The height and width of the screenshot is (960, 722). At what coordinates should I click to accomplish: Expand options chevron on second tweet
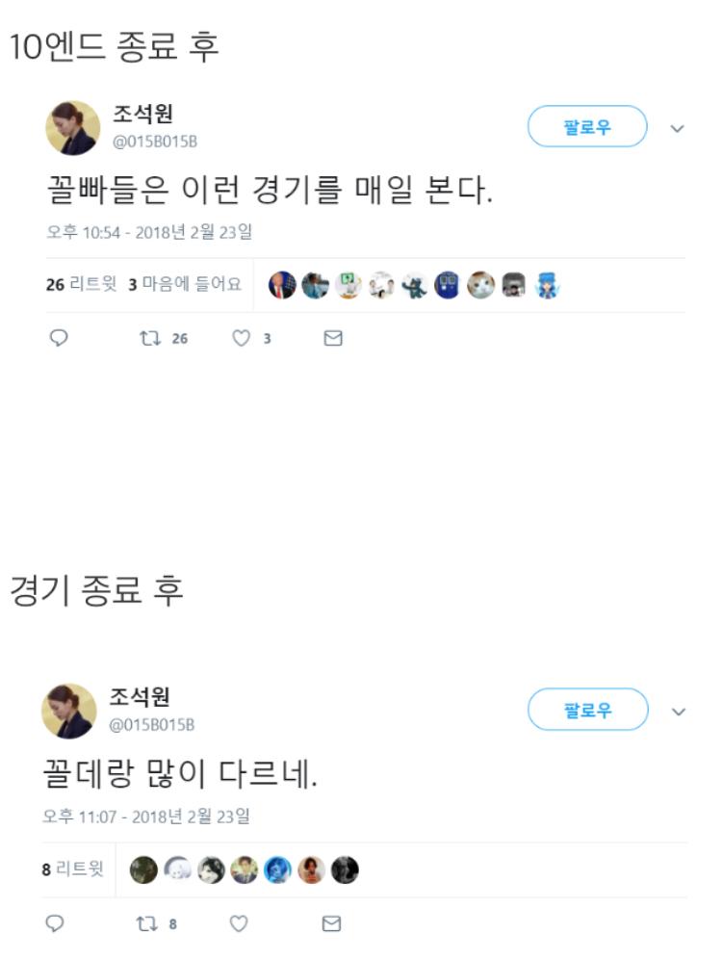click(x=678, y=713)
